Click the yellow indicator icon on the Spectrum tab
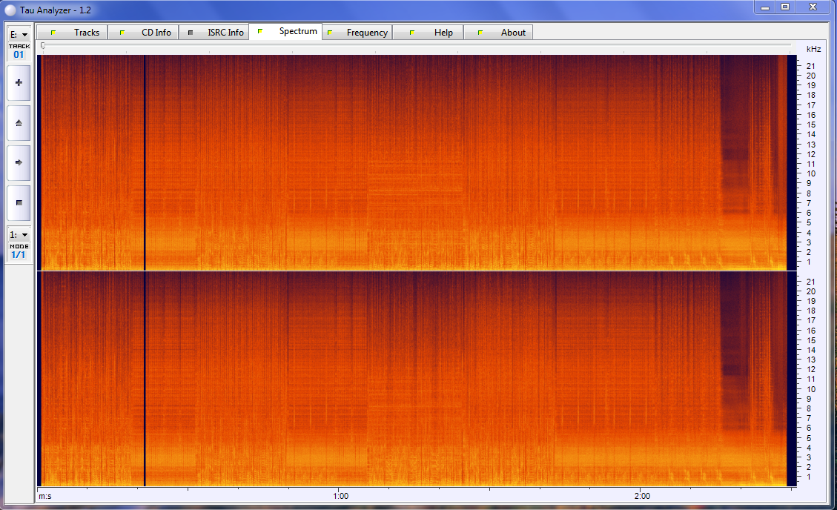 pyautogui.click(x=261, y=32)
